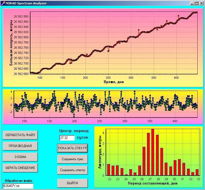Save the spectrum with Сохранить спектр
The image size is (205, 190).
pos(72,170)
